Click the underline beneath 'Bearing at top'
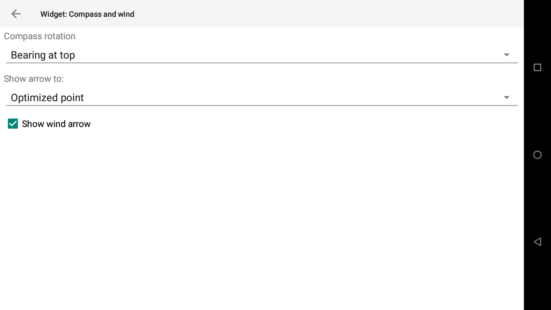551x310 pixels. (x=261, y=63)
